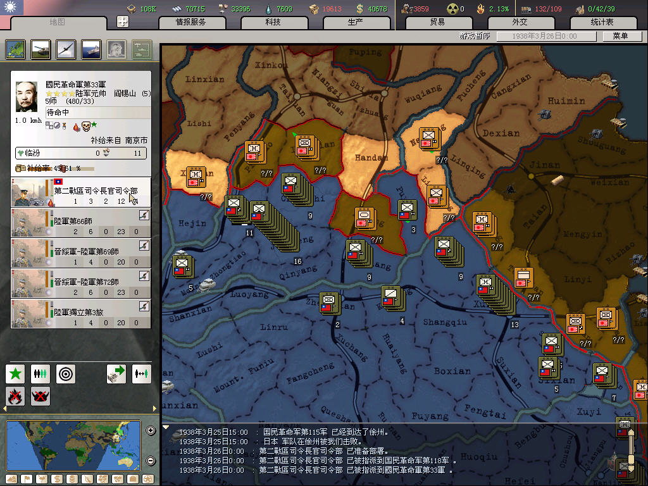Select the briefcase map mode icon
Image resolution: width=648 pixels, height=486 pixels.
(133, 480)
